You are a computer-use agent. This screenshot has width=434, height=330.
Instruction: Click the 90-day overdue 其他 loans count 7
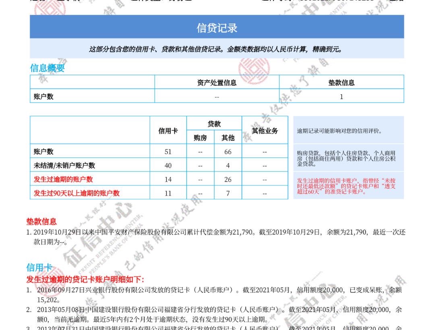tap(228, 193)
